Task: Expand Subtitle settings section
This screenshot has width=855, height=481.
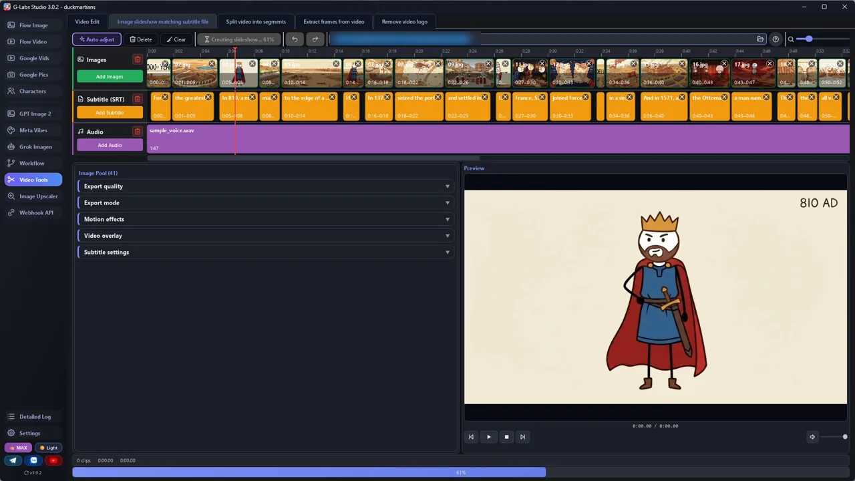Action: (265, 253)
